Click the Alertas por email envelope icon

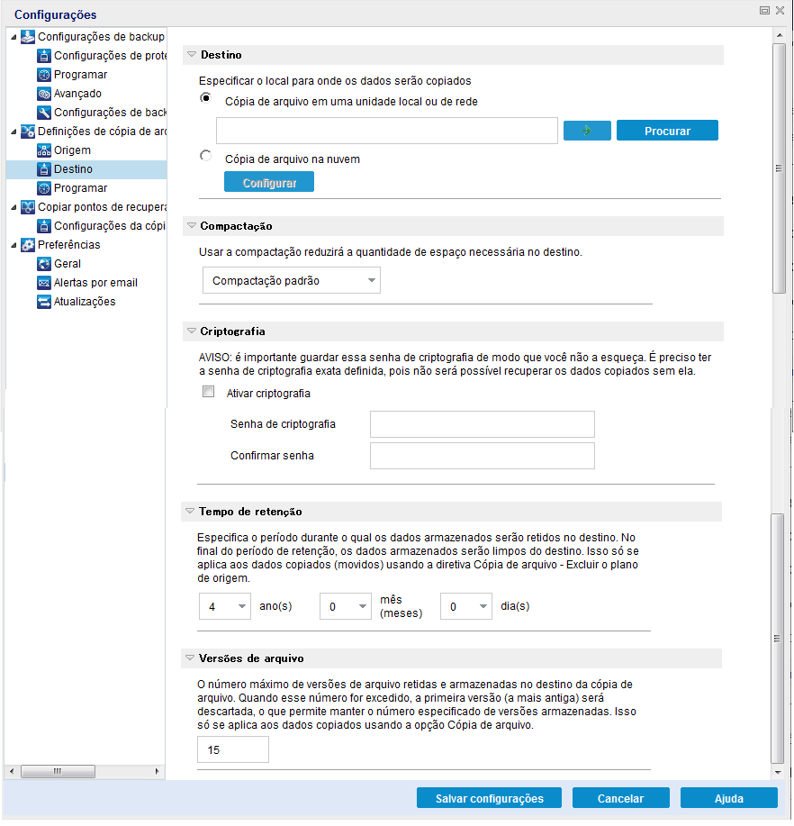(44, 284)
